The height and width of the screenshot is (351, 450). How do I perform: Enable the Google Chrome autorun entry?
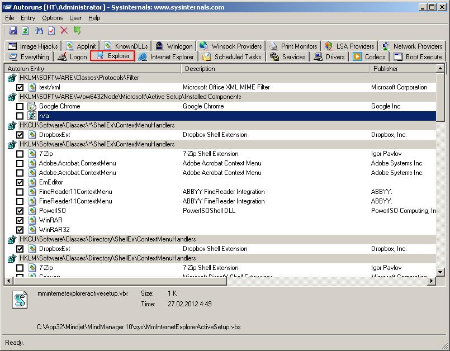coord(20,106)
